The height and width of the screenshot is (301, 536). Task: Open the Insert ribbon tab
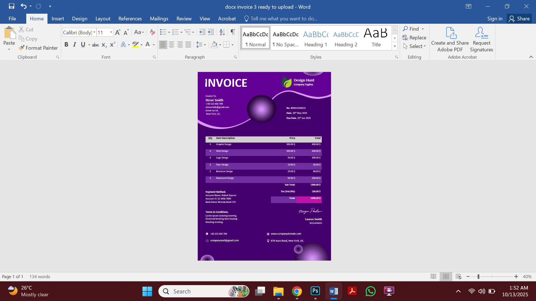pos(58,19)
